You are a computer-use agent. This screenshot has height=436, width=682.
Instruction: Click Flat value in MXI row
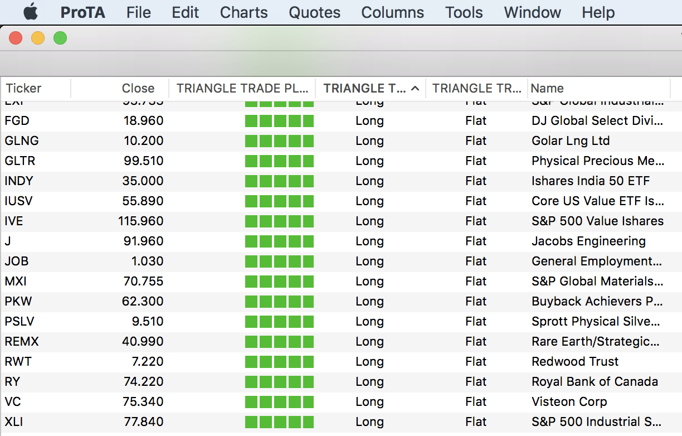tap(476, 281)
